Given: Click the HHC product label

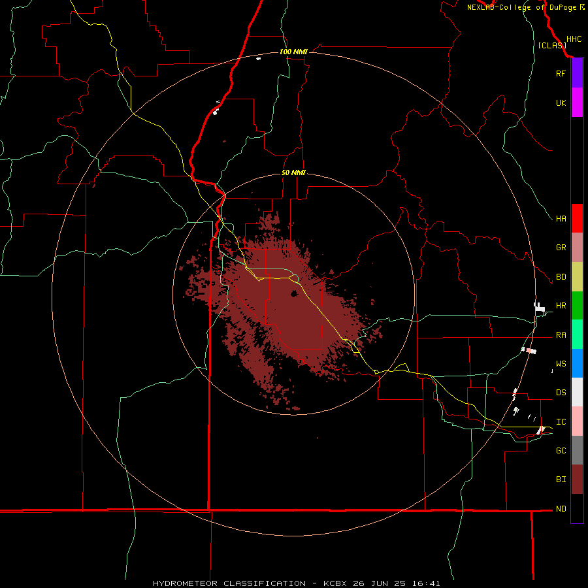Looking at the screenshot, I should tap(574, 39).
